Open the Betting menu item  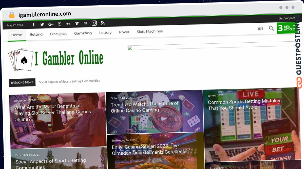click(x=36, y=34)
